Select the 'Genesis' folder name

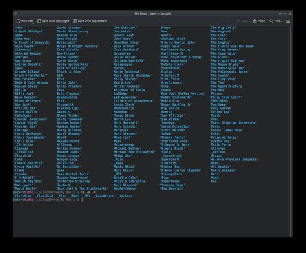pyautogui.click(x=63, y=112)
